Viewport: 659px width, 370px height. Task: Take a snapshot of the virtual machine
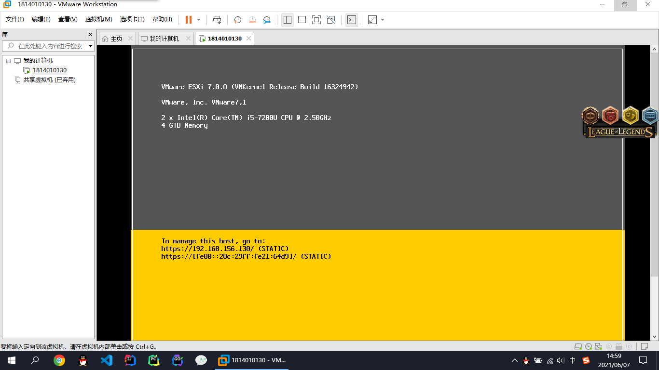(237, 20)
